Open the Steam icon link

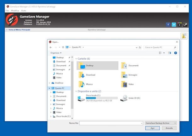click(x=184, y=24)
